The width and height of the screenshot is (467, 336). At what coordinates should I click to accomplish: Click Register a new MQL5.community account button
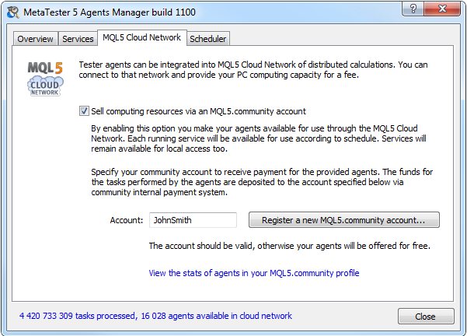click(x=344, y=220)
